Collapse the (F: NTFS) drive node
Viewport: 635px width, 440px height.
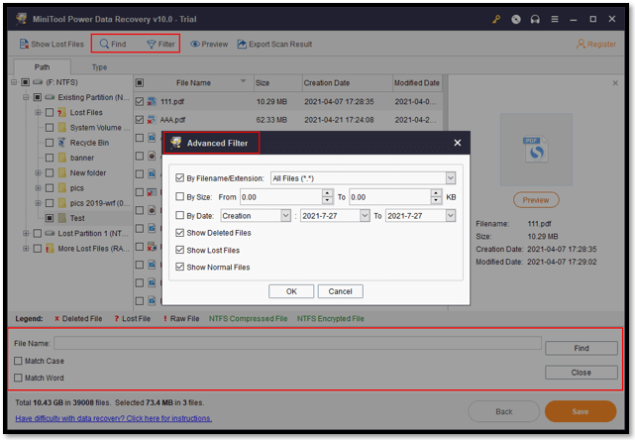[x=14, y=82]
